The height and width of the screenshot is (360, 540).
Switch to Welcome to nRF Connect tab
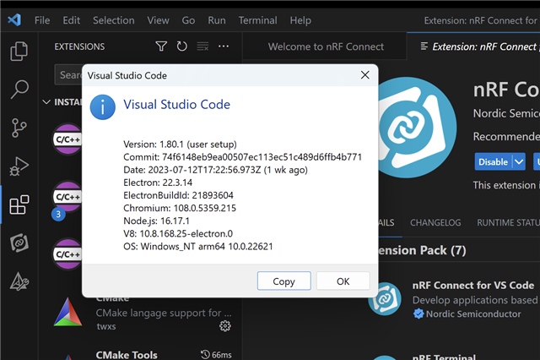[326, 46]
